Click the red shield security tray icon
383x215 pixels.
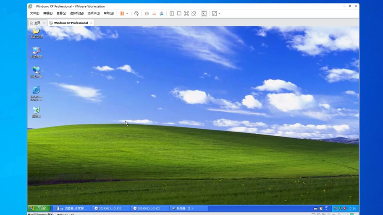tap(345, 208)
